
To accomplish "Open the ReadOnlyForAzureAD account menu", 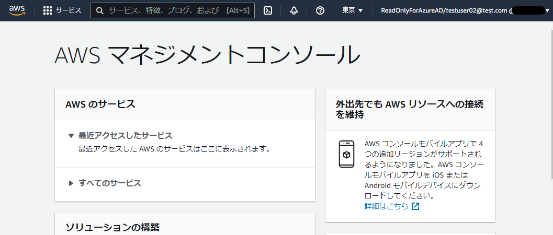I will click(465, 10).
